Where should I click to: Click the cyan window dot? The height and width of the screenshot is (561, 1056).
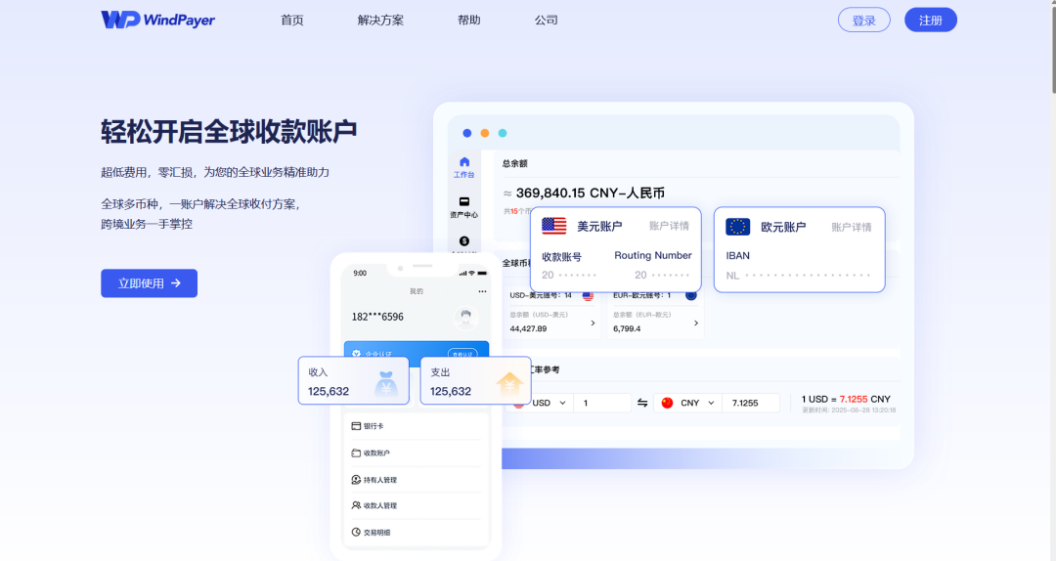pos(503,133)
